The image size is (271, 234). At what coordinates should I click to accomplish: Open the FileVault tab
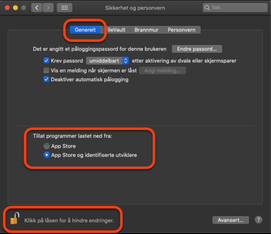pos(116,30)
